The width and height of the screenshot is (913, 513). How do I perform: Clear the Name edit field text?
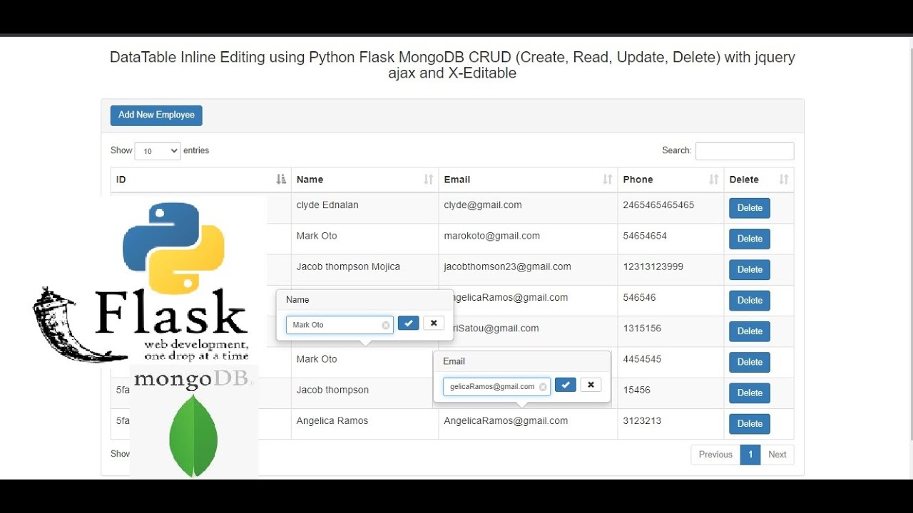point(386,326)
